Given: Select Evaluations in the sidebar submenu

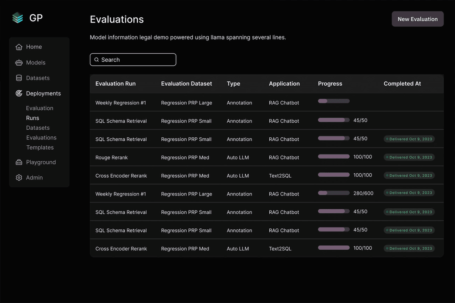Looking at the screenshot, I should pos(41,138).
